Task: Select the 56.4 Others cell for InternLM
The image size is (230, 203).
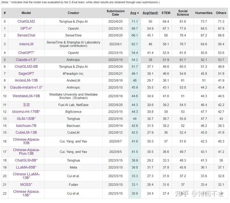Action: [x=221, y=44]
